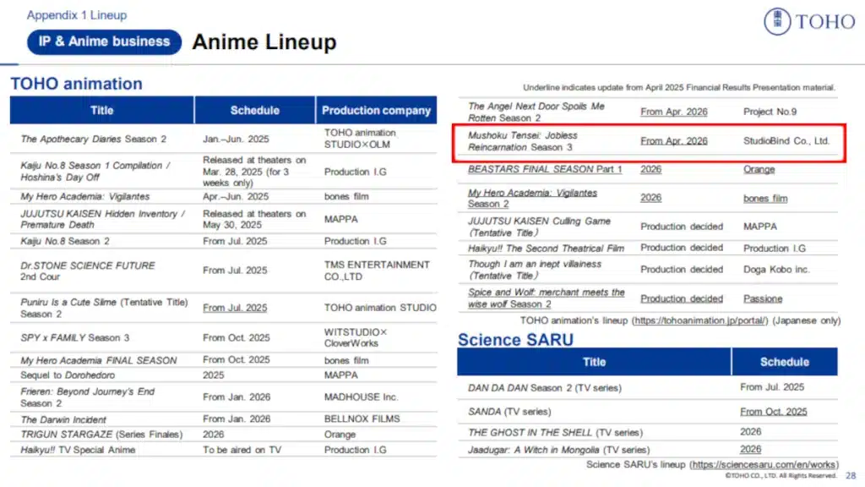This screenshot has width=865, height=487.
Task: Click the TOHO logo emblem
Action: tap(777, 21)
